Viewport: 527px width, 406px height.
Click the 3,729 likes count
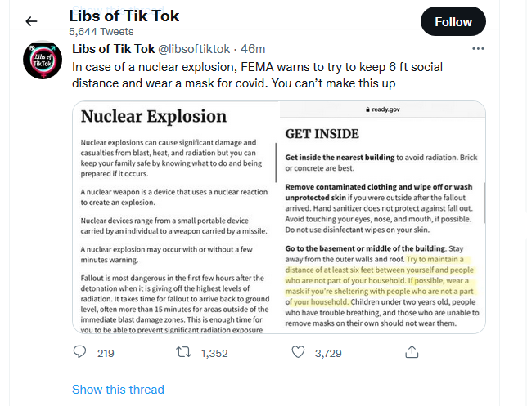[327, 353]
